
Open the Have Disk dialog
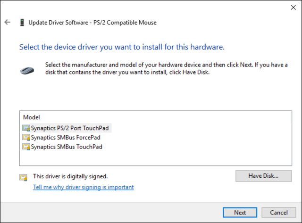[x=263, y=176]
